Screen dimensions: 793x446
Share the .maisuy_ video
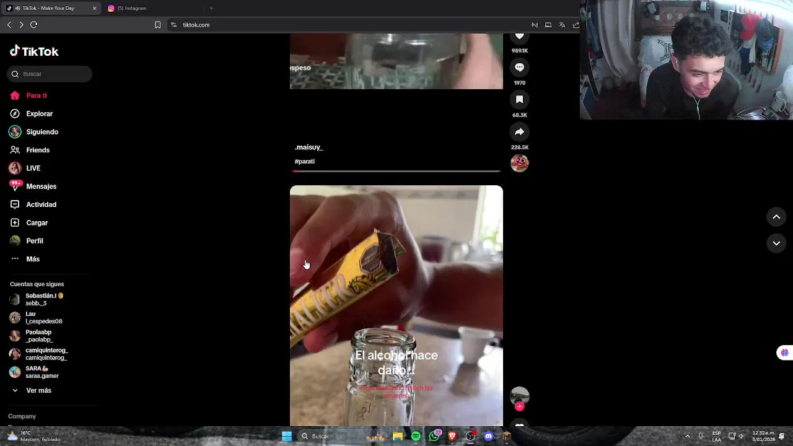519,132
